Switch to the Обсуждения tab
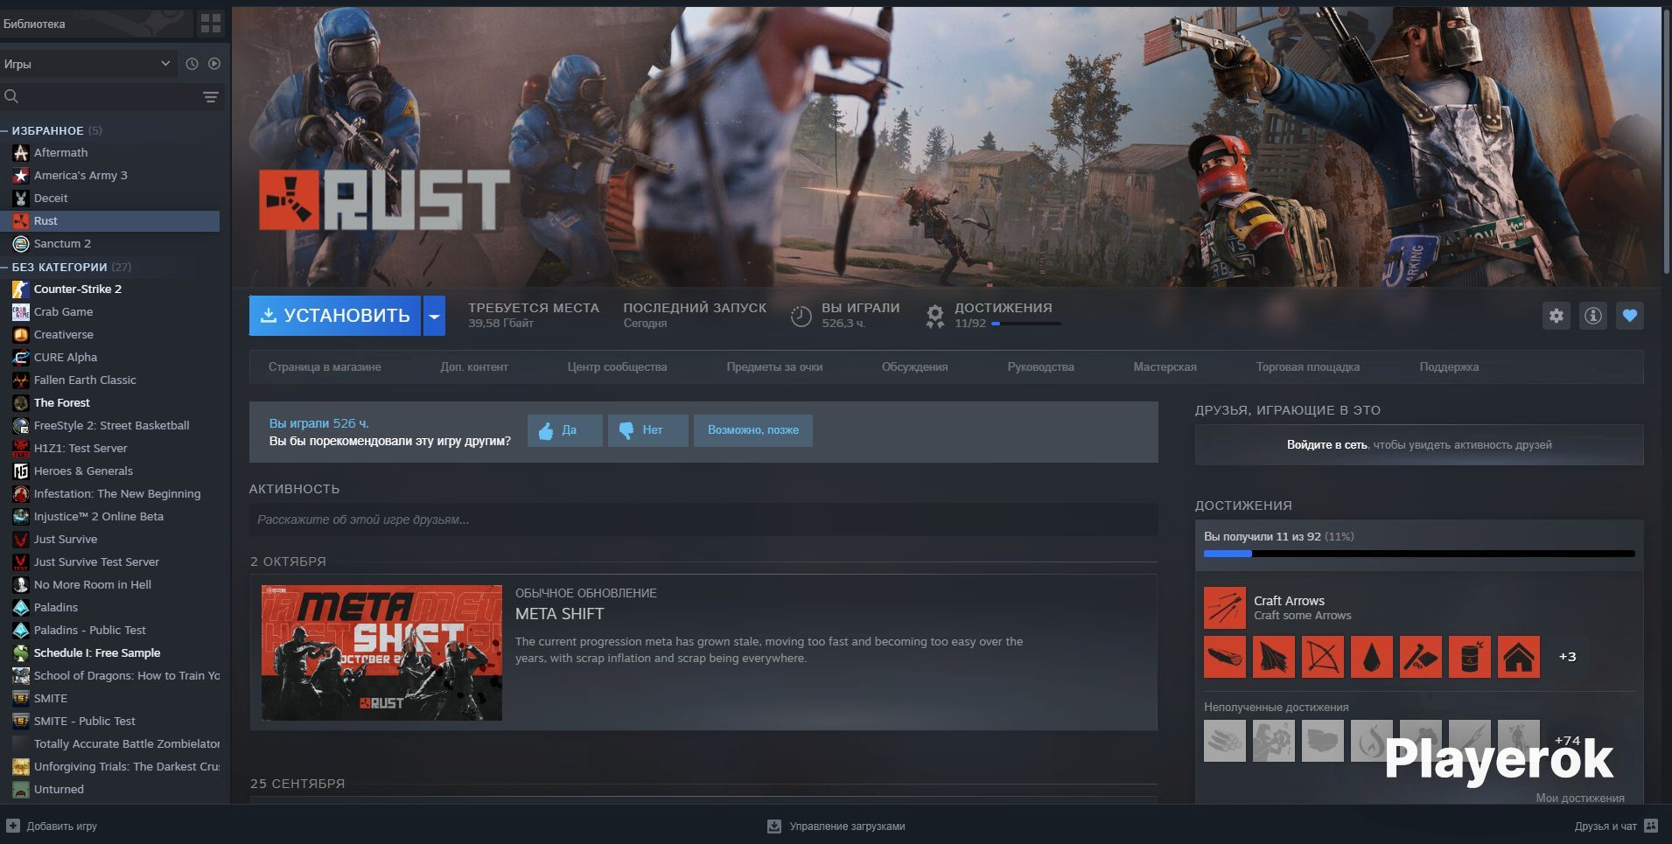Viewport: 1672px width, 844px height. (914, 366)
